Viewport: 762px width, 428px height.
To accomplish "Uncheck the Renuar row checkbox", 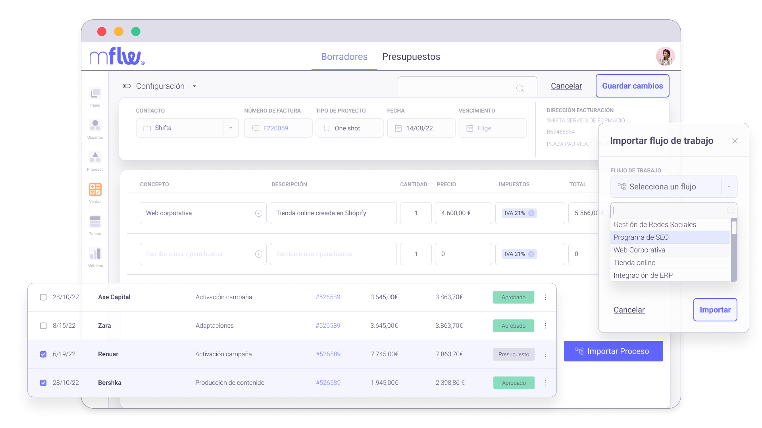I will click(43, 354).
